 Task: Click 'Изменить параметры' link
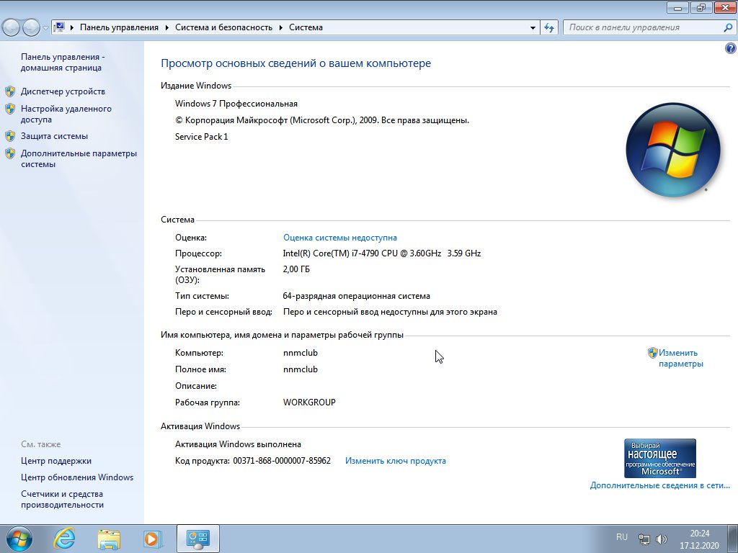click(x=680, y=358)
